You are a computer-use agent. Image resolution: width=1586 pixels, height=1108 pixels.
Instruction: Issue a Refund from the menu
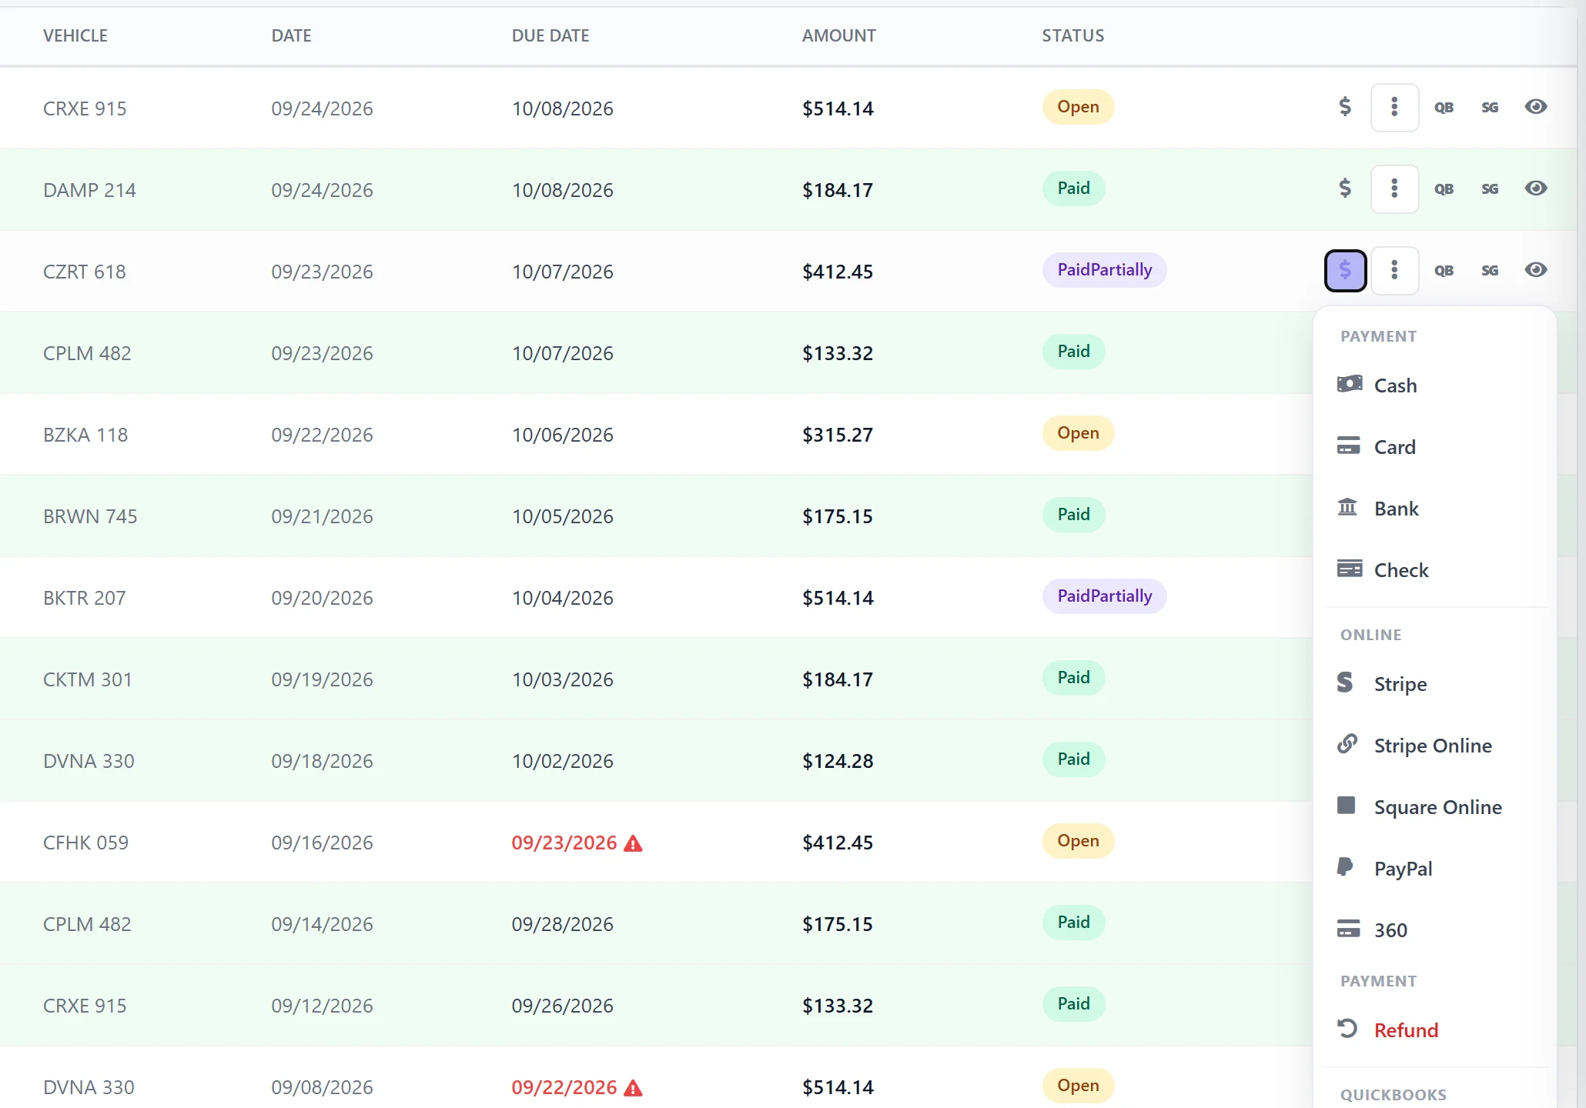[1434, 1030]
